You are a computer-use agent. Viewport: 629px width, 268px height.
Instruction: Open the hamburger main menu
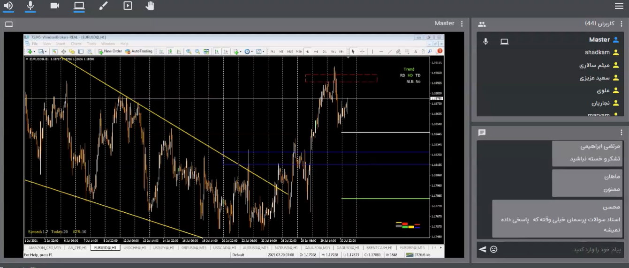click(x=619, y=6)
